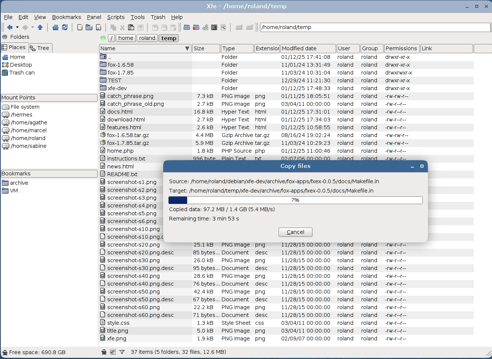This screenshot has height=359, width=492.
Task: Launch new Xfe window as root icon
Action: coord(196,27)
